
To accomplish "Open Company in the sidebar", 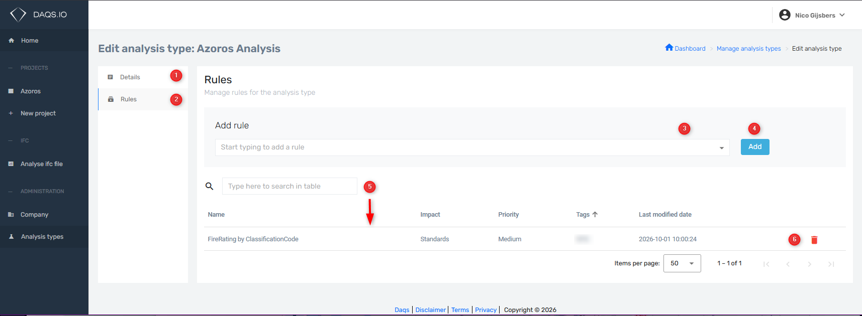I will [44, 215].
